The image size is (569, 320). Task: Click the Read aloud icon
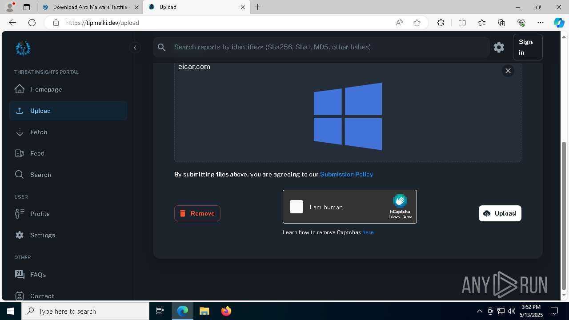pos(399,23)
